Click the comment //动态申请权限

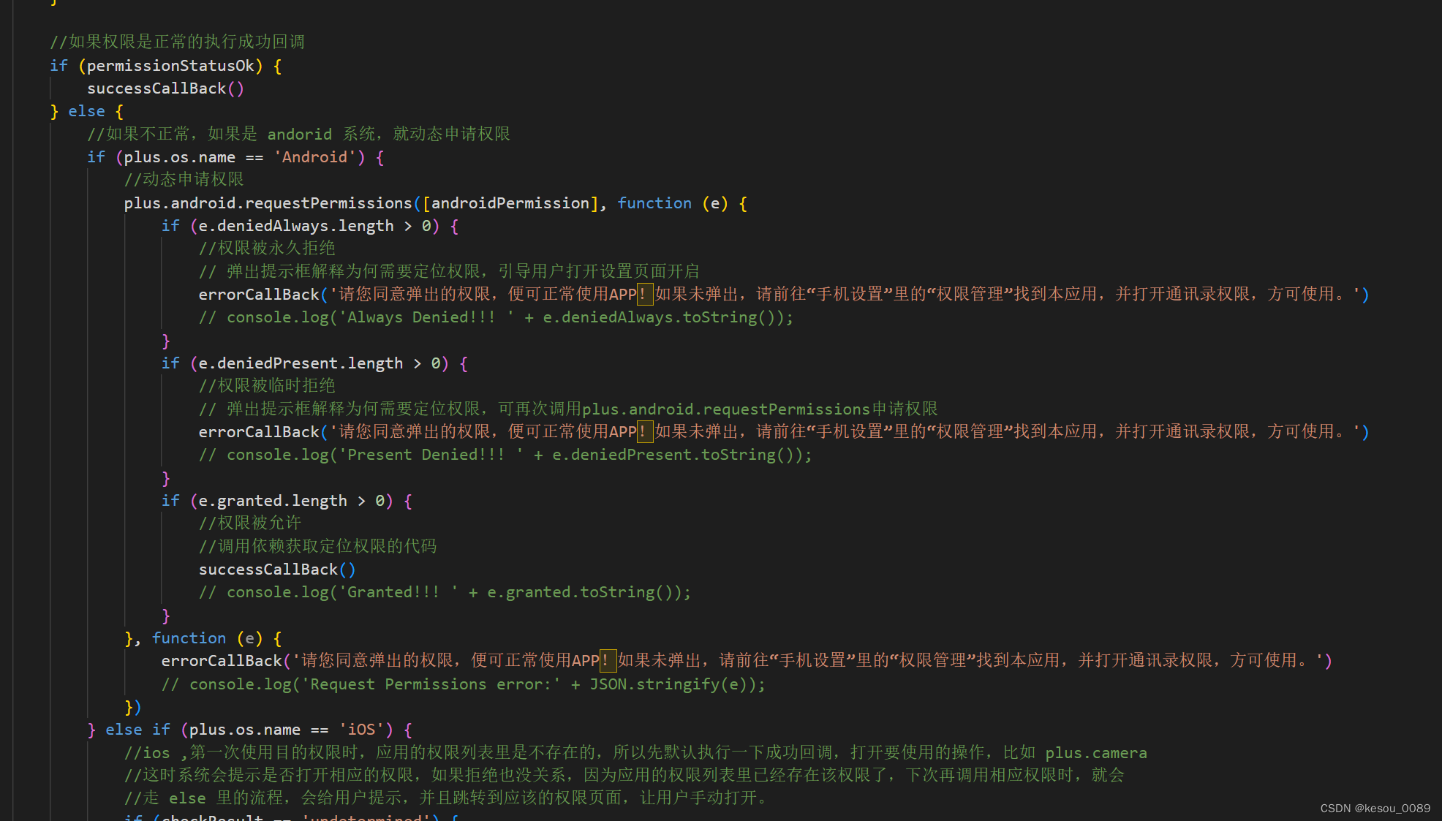(184, 180)
